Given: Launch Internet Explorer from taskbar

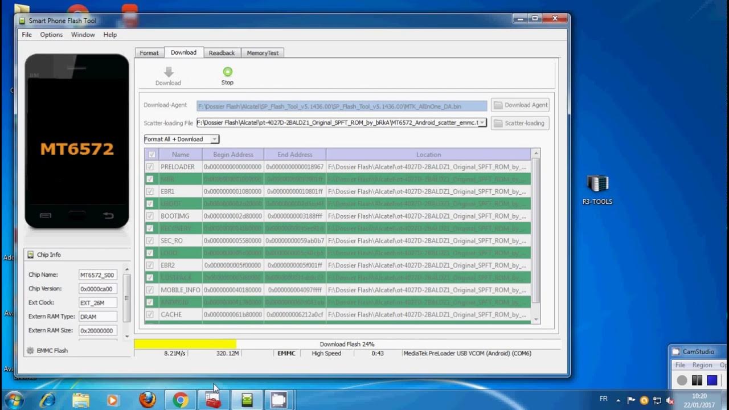Looking at the screenshot, I should coord(48,400).
